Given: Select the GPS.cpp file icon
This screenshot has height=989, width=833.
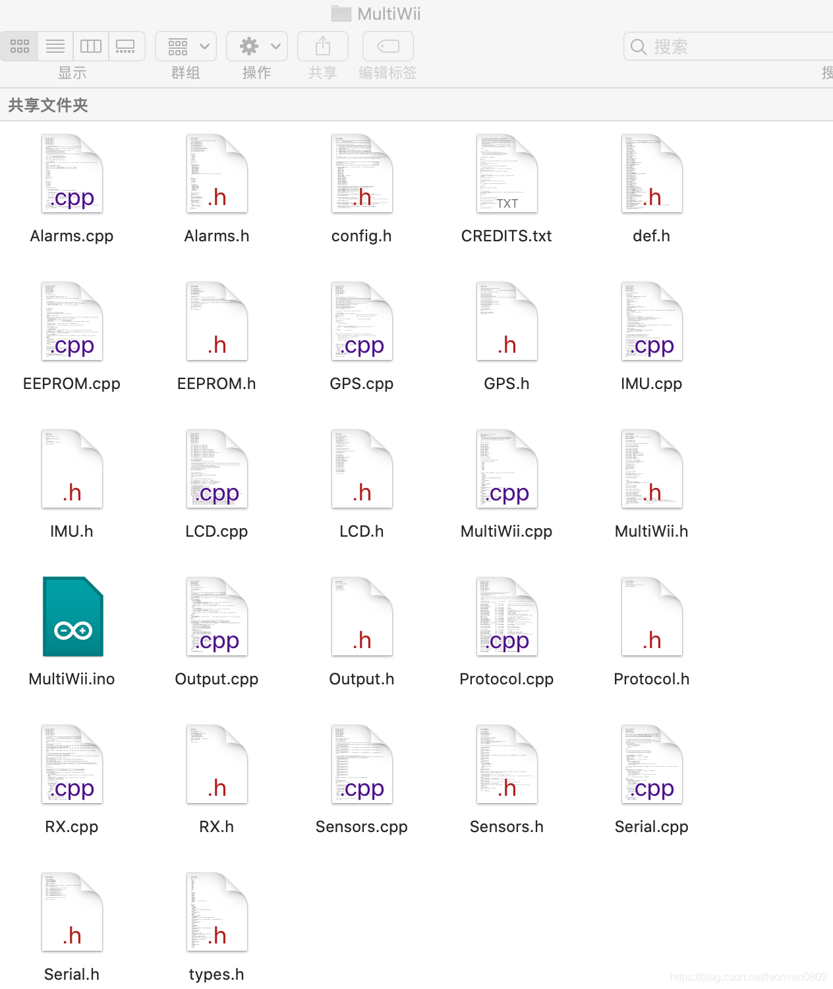Looking at the screenshot, I should (x=362, y=321).
